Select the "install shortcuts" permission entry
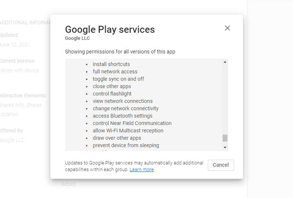 pos(111,64)
